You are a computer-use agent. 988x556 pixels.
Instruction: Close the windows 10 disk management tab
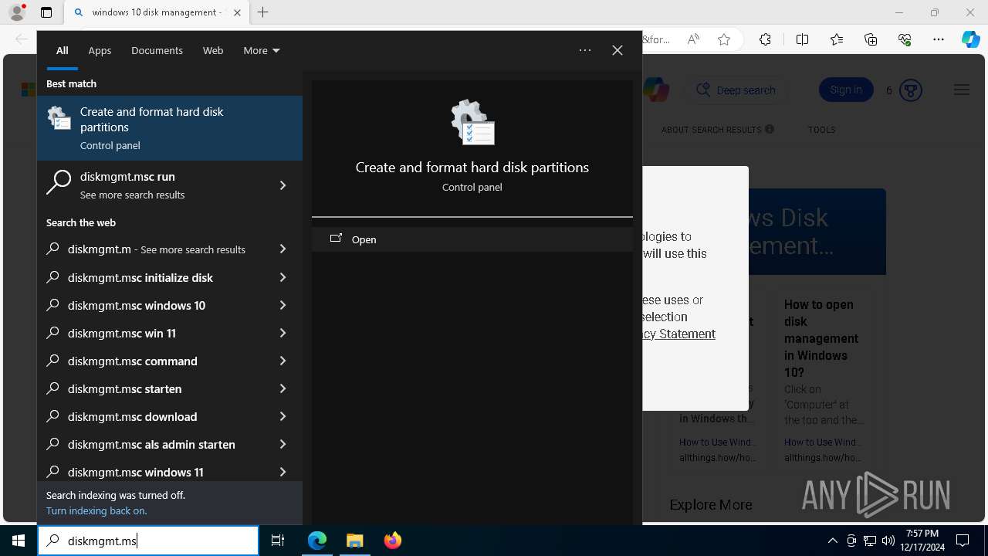click(238, 12)
